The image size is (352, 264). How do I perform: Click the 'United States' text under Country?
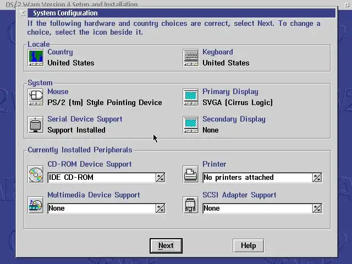click(71, 63)
